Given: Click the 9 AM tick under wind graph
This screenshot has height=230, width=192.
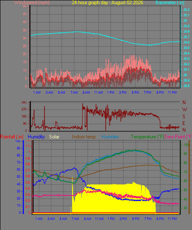Looking at the screenshot, I should coord(86,92).
